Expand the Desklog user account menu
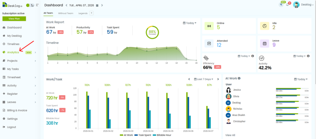The height and width of the screenshot is (139, 316). pos(307,5)
